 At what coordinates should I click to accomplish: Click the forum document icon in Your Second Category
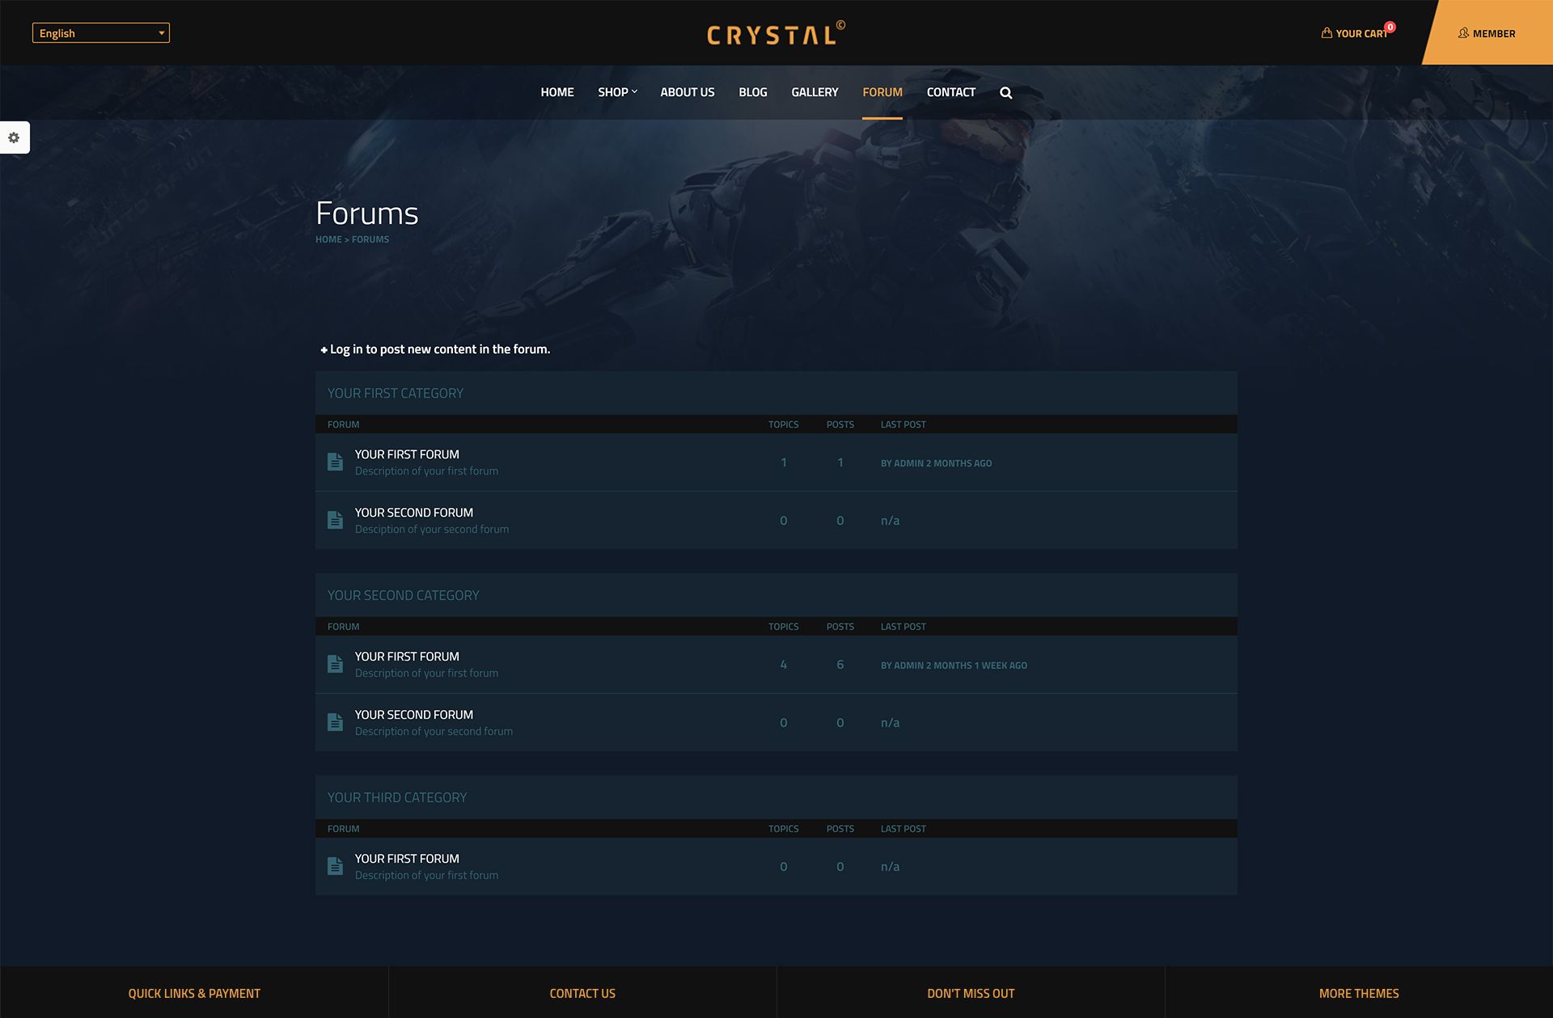point(334,662)
